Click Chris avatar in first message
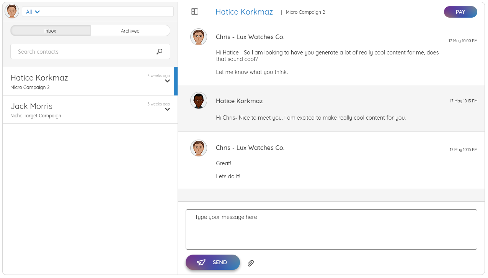The height and width of the screenshot is (278, 488). [199, 37]
